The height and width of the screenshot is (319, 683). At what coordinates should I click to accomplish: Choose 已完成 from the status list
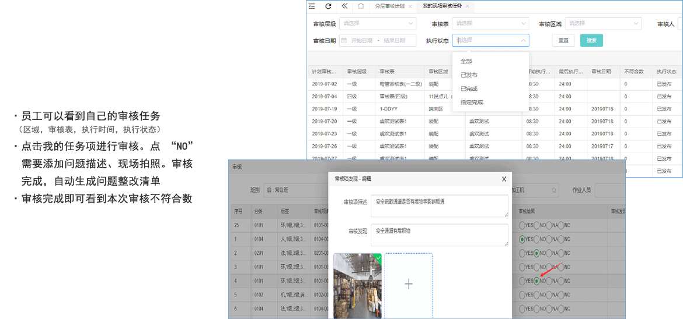(x=469, y=88)
